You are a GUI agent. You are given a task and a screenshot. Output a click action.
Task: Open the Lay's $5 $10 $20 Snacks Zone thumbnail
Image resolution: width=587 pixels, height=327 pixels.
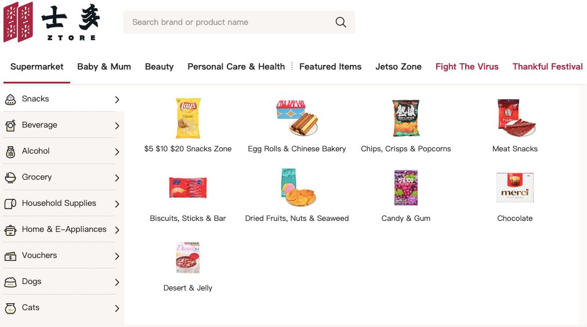coord(188,118)
